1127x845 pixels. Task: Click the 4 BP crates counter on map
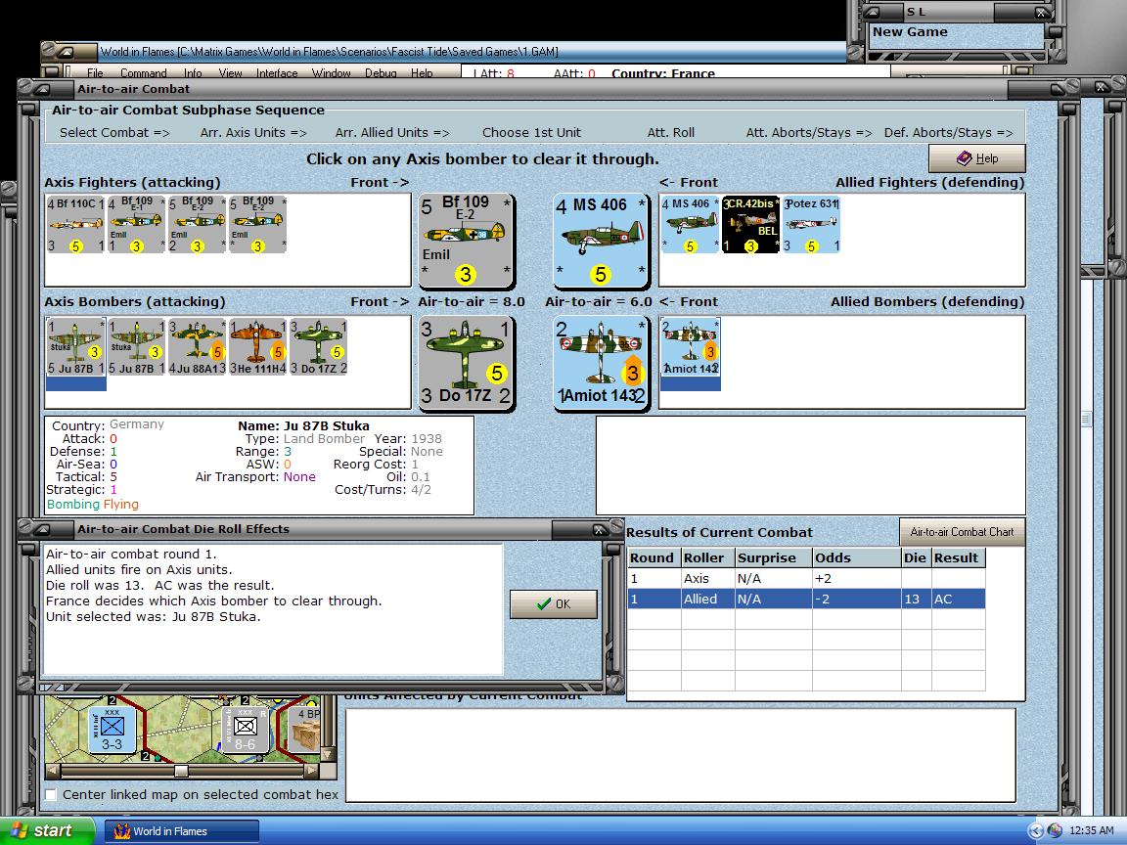[307, 728]
